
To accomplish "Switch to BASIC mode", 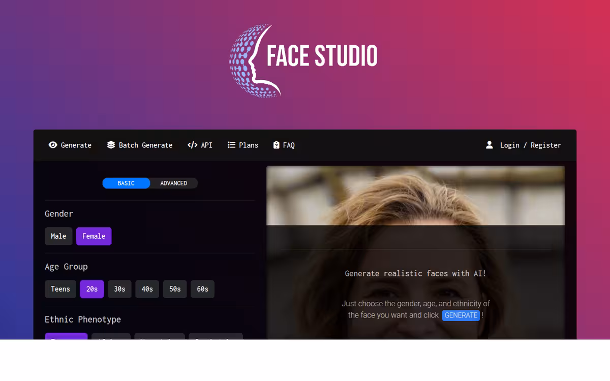I will click(126, 183).
